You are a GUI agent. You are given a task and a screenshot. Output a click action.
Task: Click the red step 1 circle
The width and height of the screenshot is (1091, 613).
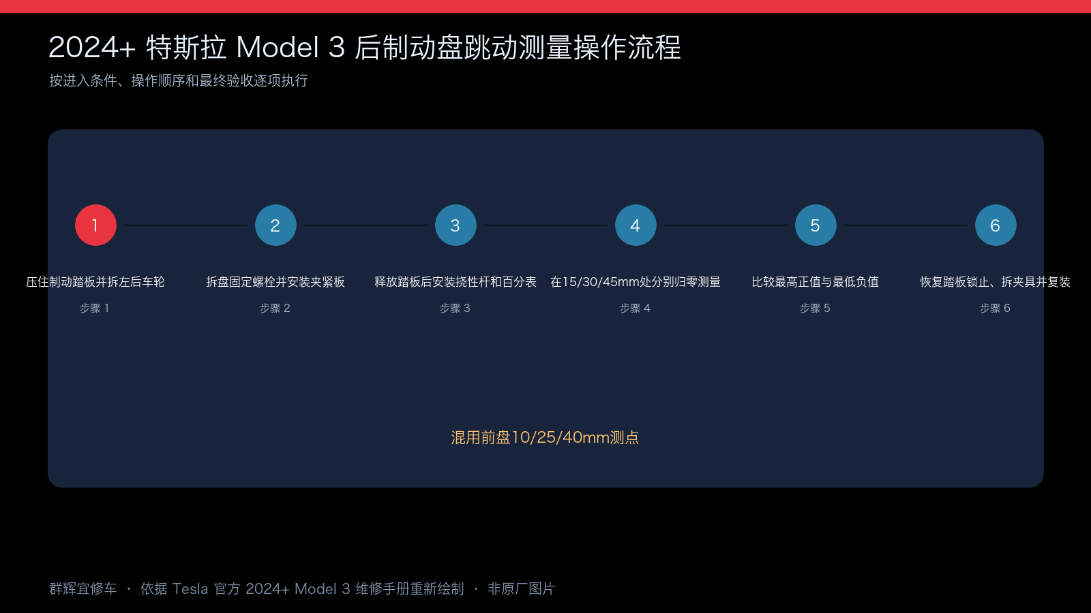(95, 225)
